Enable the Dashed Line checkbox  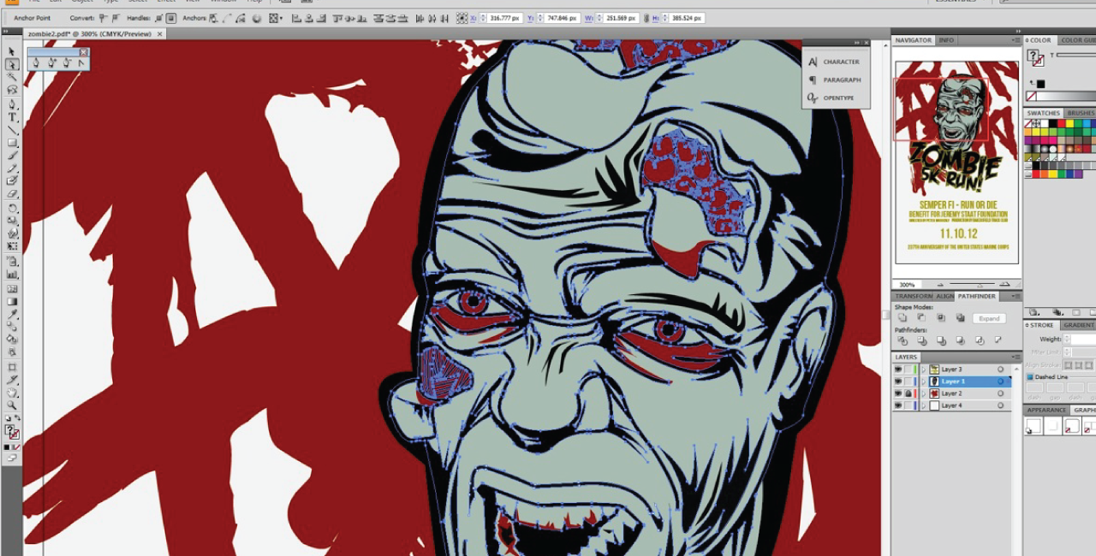point(1030,376)
